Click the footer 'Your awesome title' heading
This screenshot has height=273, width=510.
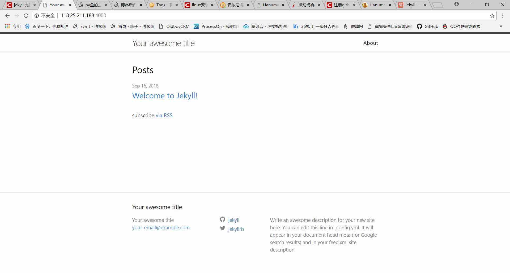pyautogui.click(x=157, y=207)
